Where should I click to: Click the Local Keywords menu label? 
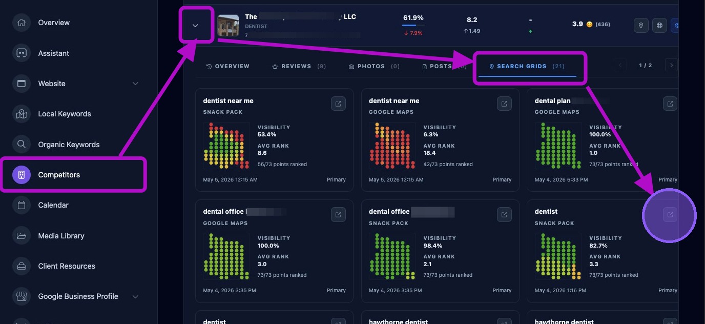[x=65, y=114]
